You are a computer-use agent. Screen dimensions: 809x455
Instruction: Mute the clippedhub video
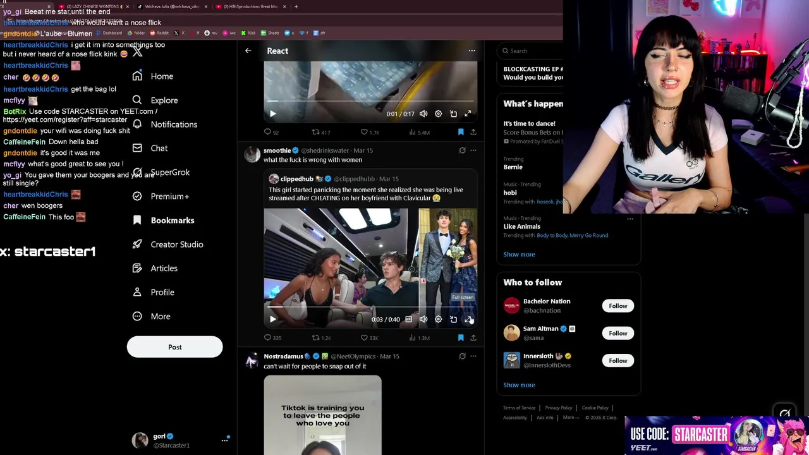coord(423,319)
